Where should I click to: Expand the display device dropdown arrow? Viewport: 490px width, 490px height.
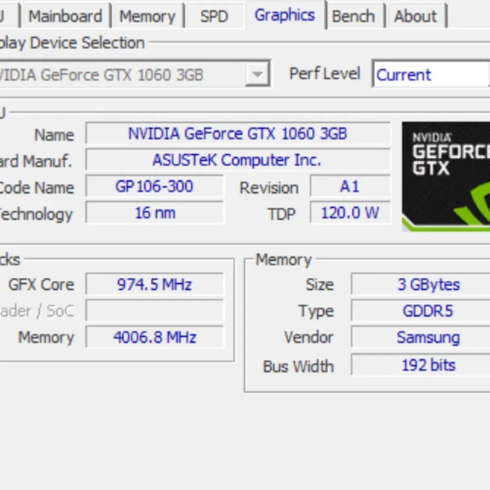pyautogui.click(x=257, y=74)
